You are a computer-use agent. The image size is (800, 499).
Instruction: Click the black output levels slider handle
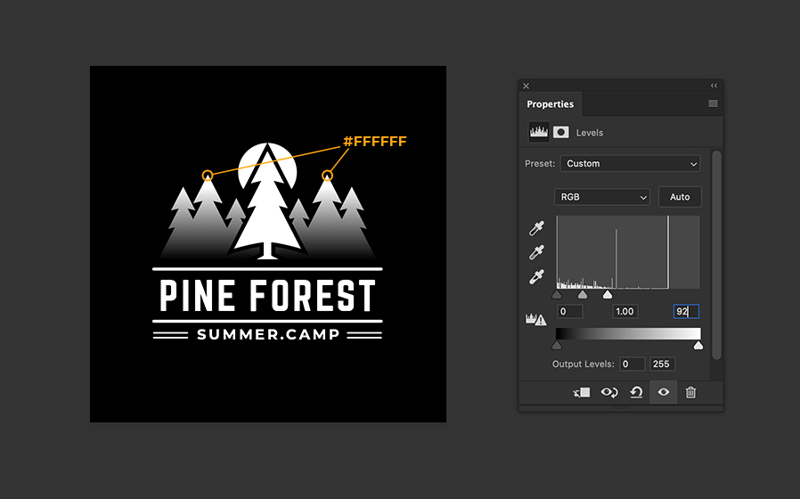[557, 346]
